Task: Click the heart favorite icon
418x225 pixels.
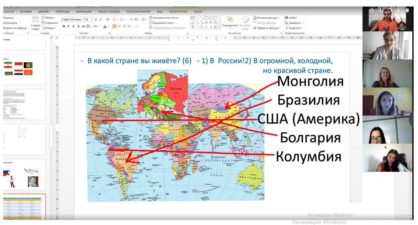Action: point(389,10)
